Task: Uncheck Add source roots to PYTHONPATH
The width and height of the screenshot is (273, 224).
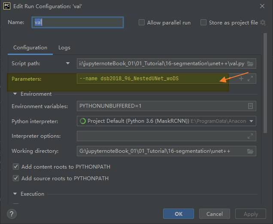Action: click(x=16, y=178)
